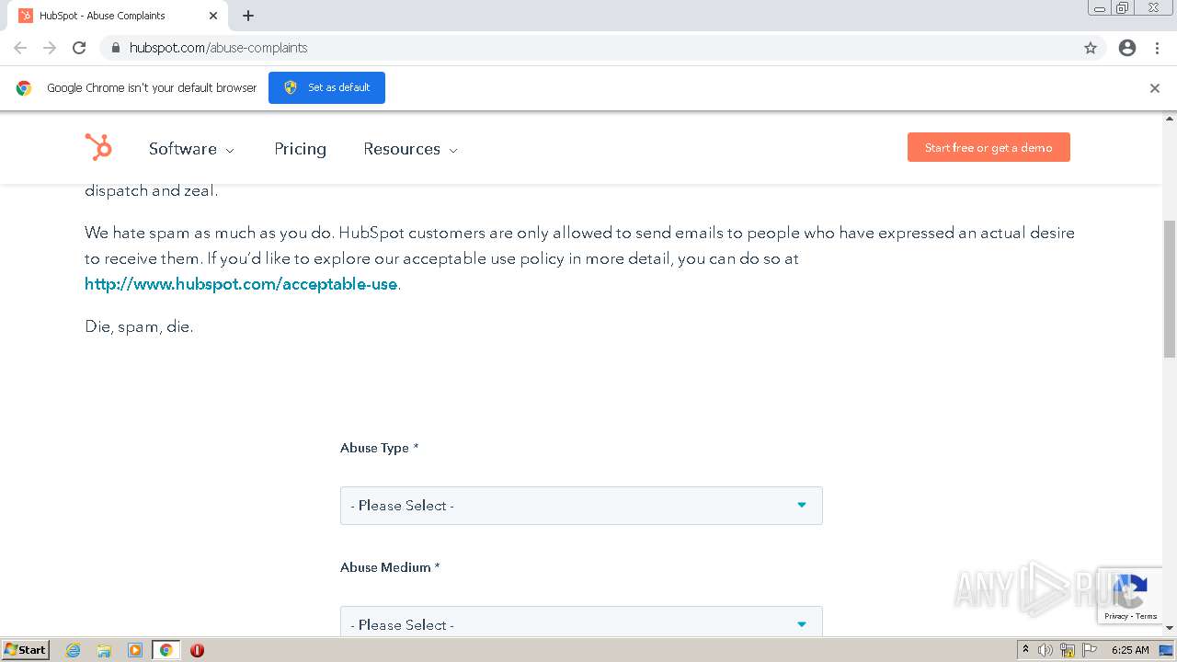
Task: View site info via padlock icon
Action: point(115,48)
